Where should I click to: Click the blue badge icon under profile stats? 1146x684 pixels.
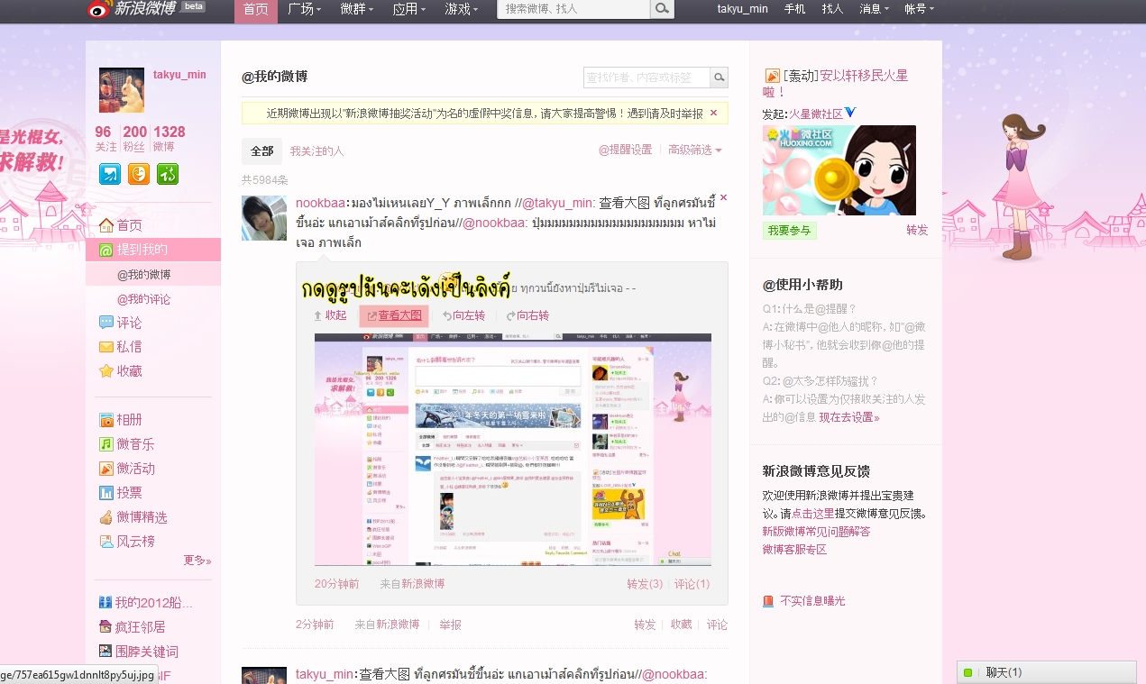point(110,174)
